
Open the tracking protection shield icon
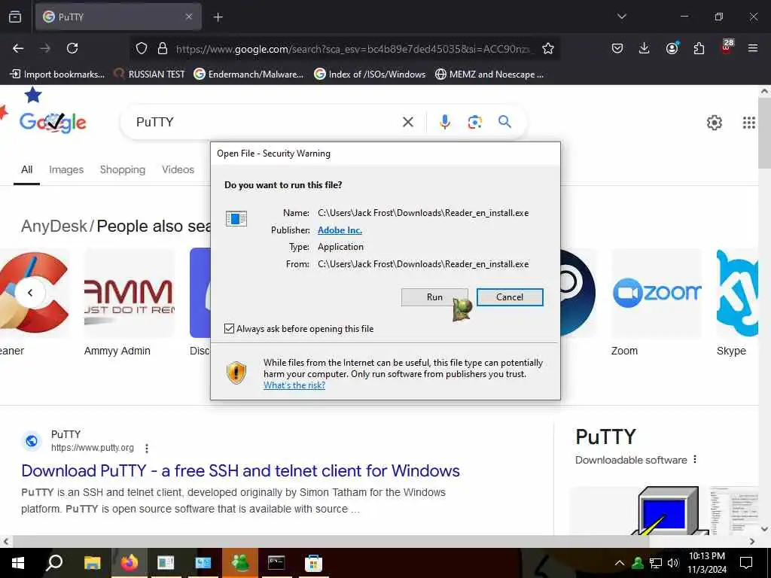click(x=142, y=48)
